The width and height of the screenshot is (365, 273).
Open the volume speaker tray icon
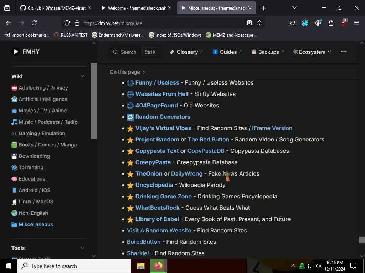(x=318, y=266)
